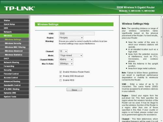Image resolution: width=163 pixels, height=122 pixels.
Task: Click the "Channel" help paragraph heading
Action: pyautogui.click(x=126, y=119)
